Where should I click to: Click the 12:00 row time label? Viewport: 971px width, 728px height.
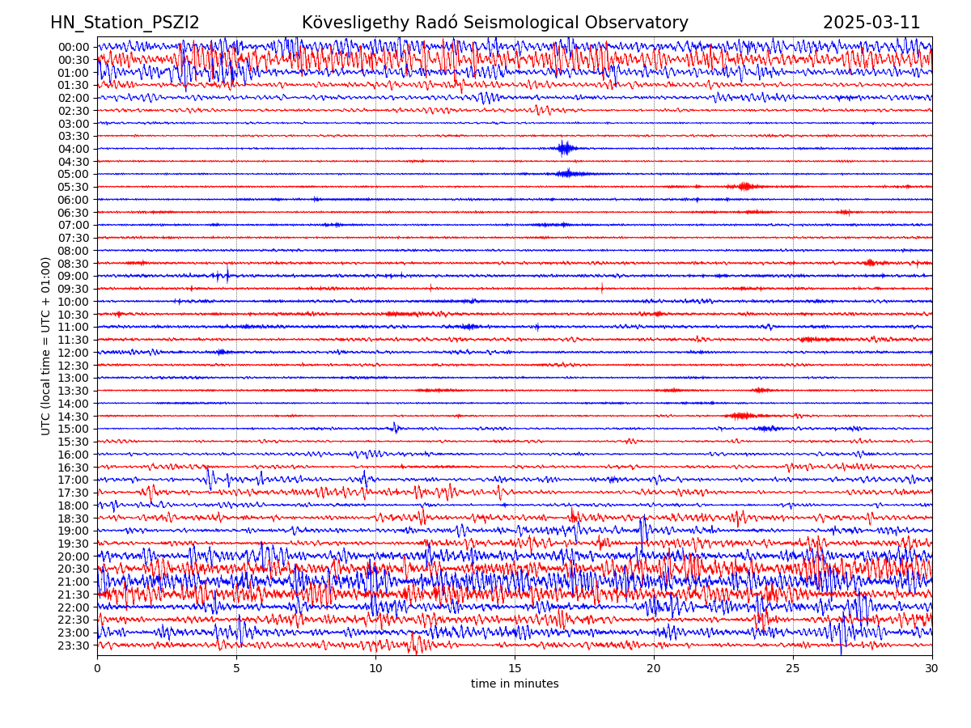74,353
